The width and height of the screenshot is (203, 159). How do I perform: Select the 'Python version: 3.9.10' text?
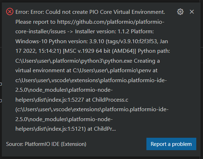pyautogui.click(x=76, y=41)
